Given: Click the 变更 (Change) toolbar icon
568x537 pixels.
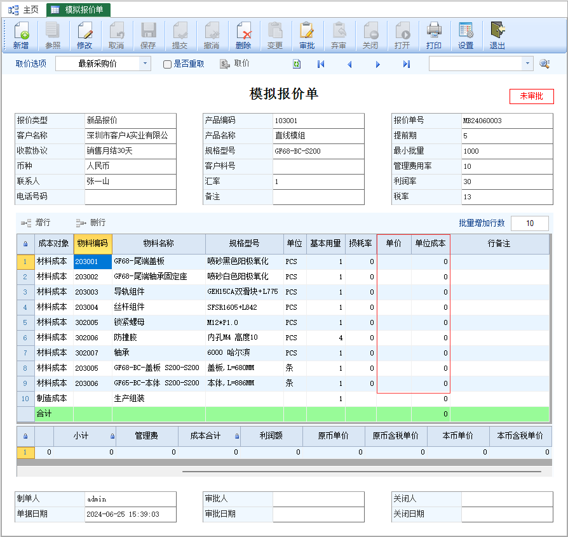Looking at the screenshot, I should (x=275, y=35).
